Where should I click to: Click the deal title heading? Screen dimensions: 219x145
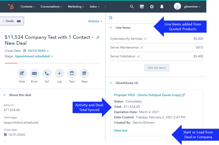pos(49,40)
